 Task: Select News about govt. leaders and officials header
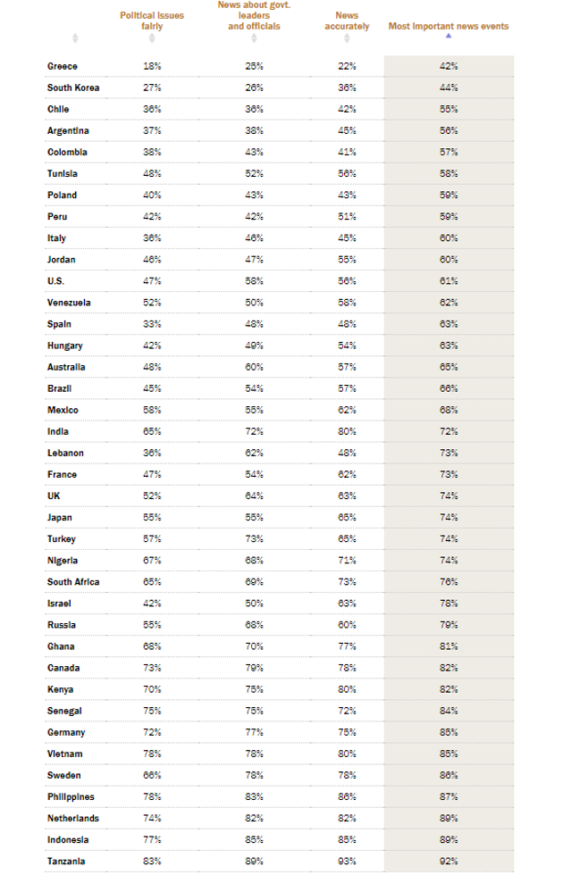(254, 15)
